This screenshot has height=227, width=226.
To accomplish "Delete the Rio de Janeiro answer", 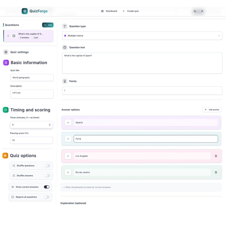I will tap(216, 172).
